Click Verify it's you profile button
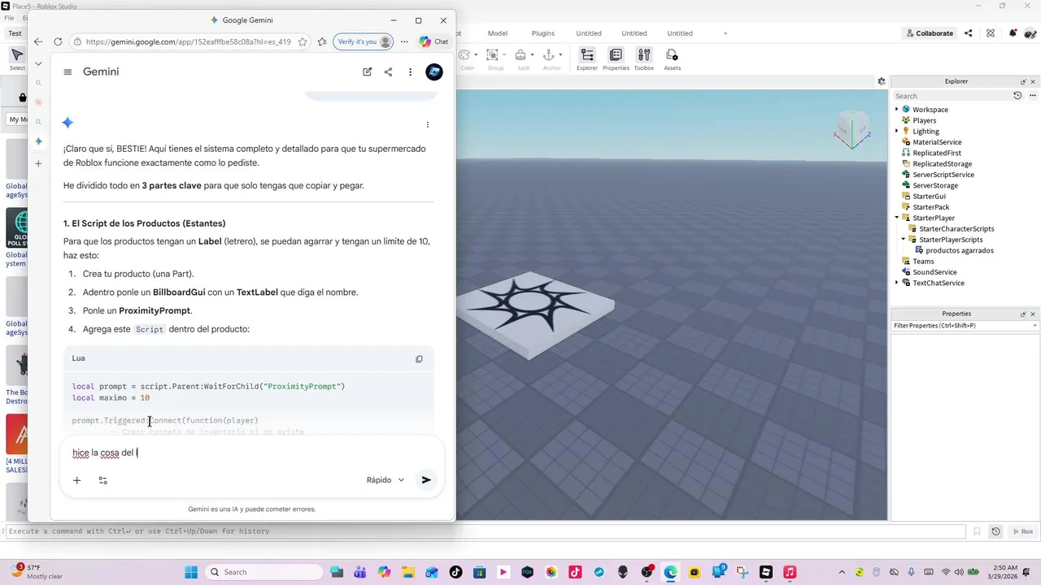Screen dimensions: 1041x585 (x=364, y=41)
